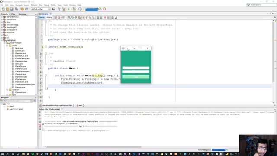Select CAuto.java in project tree
The height and width of the screenshot is (156, 277).
click(x=19, y=48)
